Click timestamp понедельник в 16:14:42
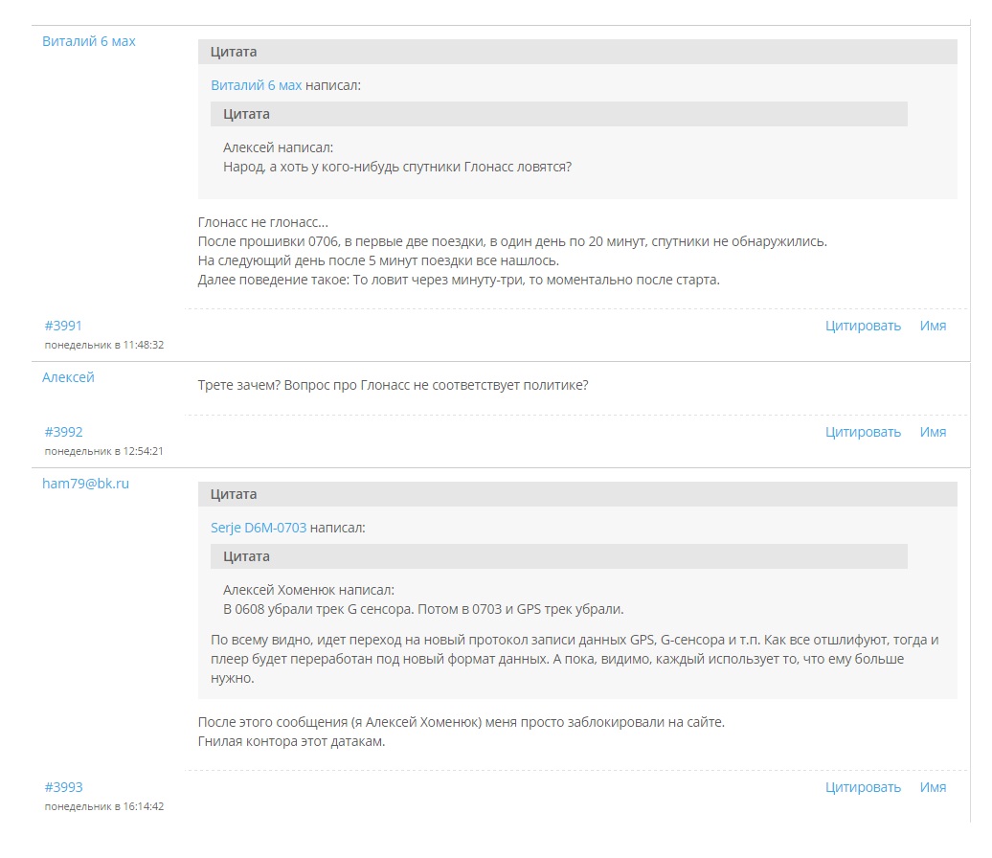The image size is (992, 858). click(103, 806)
